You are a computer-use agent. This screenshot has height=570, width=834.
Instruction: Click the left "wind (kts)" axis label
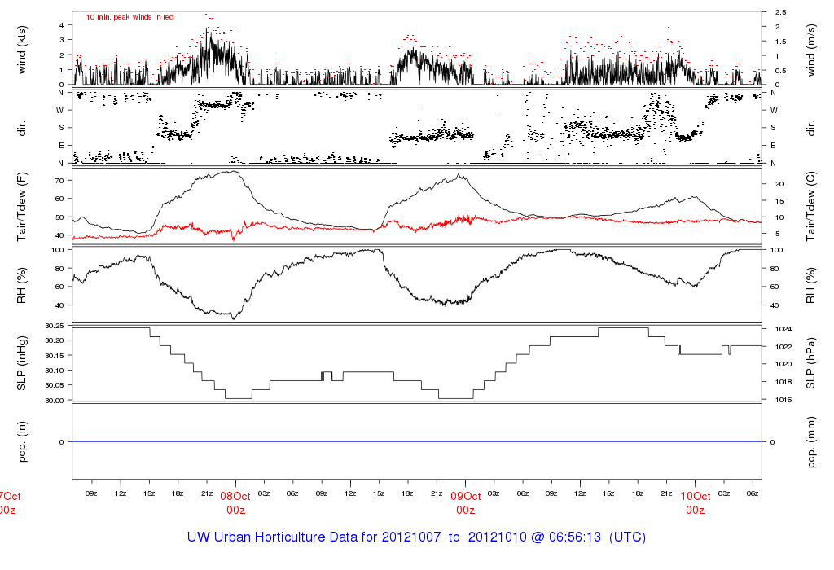(x=22, y=50)
